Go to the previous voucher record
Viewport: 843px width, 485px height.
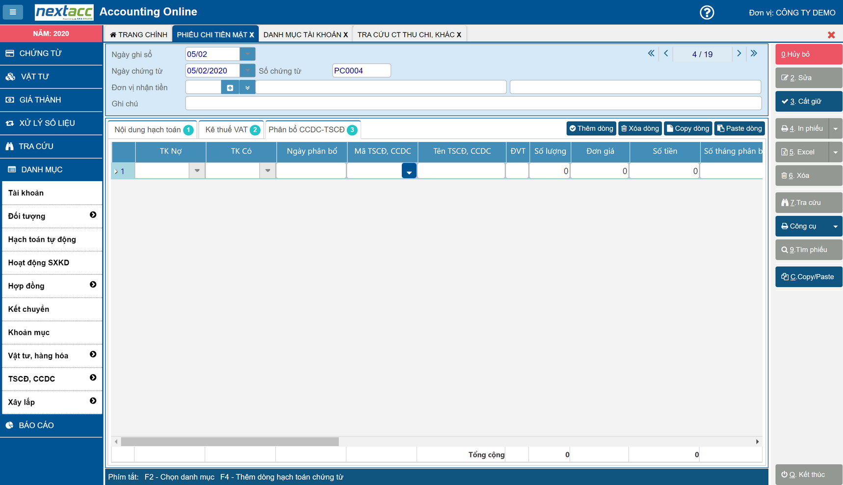666,54
